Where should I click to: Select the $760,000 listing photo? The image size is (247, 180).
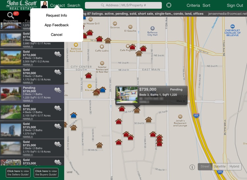11,76
